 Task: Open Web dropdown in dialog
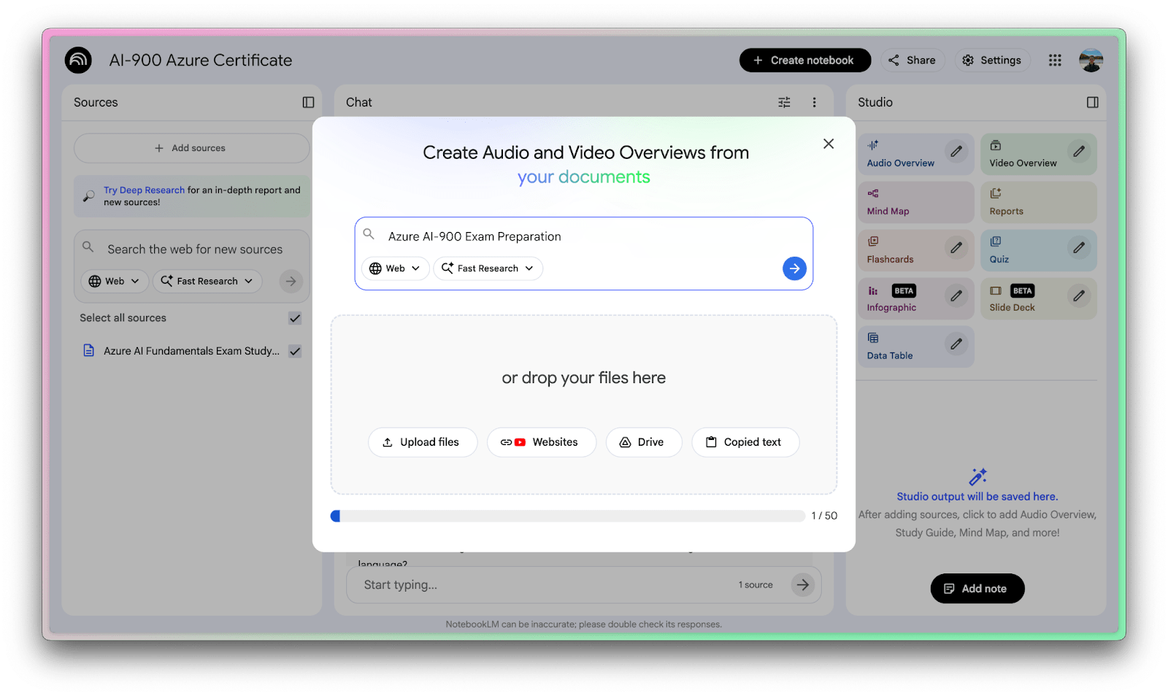click(x=395, y=268)
